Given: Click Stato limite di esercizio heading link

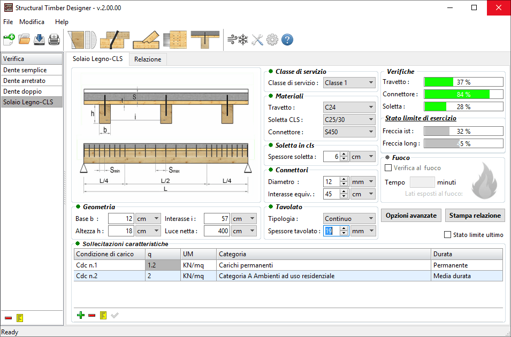Looking at the screenshot, I should coord(421,118).
